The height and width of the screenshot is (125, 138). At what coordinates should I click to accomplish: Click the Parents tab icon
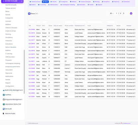click(51, 2)
